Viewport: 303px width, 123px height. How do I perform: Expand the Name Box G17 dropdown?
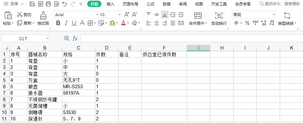click(x=47, y=39)
